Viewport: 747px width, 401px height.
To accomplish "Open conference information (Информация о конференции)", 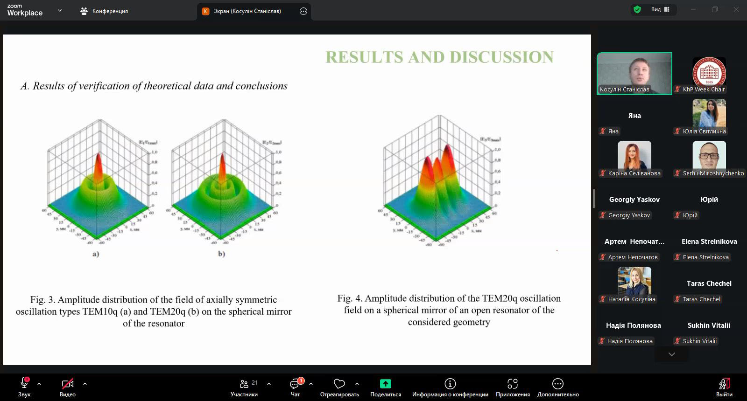I will point(450,384).
